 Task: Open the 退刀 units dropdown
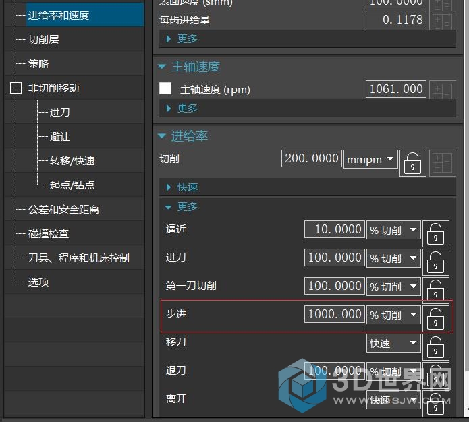(393, 371)
